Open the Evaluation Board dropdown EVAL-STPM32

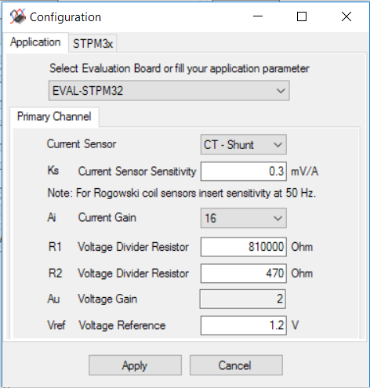point(169,91)
